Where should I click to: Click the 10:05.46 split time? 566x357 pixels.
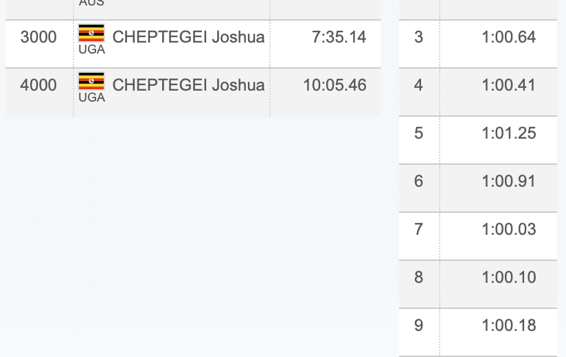[335, 84]
